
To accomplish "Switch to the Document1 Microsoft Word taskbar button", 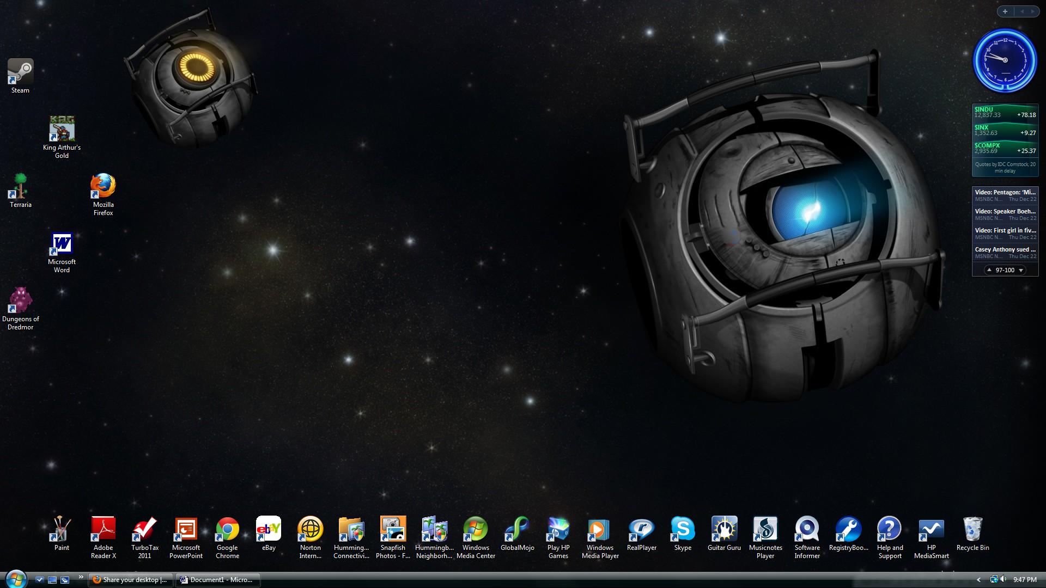I will click(217, 580).
